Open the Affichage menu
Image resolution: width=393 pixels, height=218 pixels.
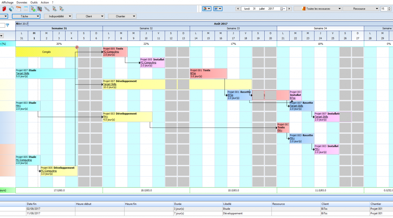click(x=8, y=2)
